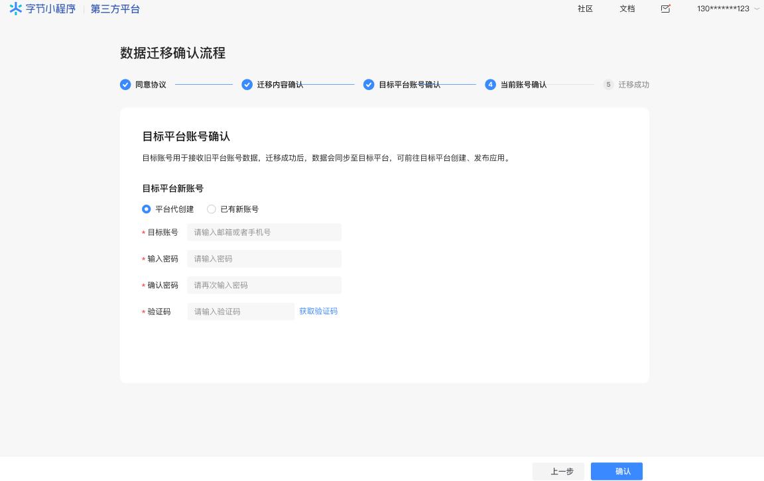Expand the account 130*******123 dropdown
764x481 pixels.
click(728, 9)
